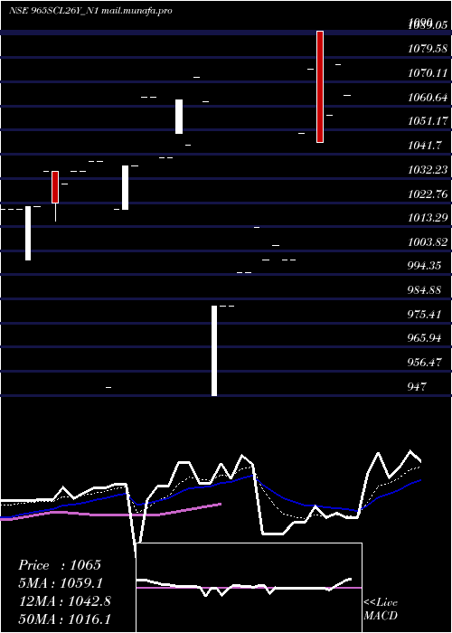
Task: Click the 12MA : 1042.8 readout
Action: pyautogui.click(x=65, y=600)
